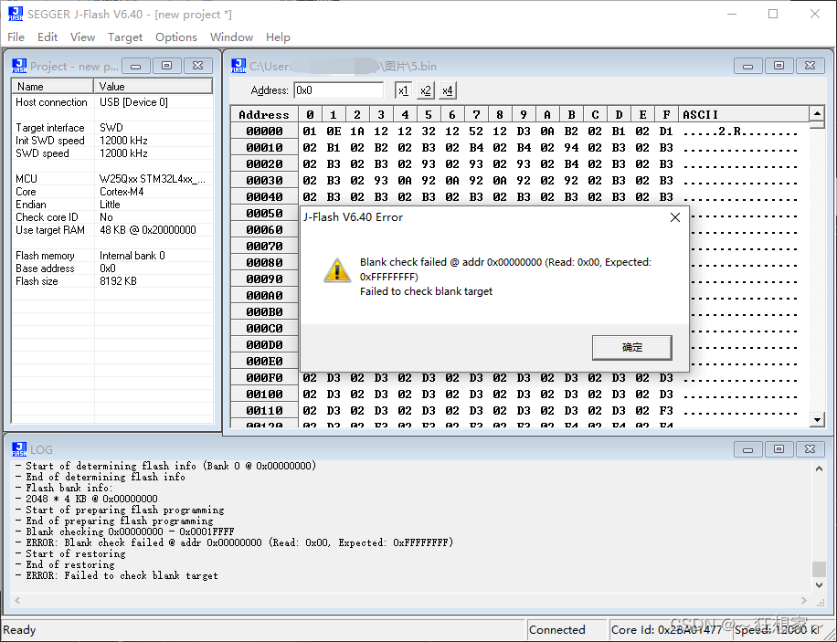Screen dimensions: 837x642
Task: Click the Name column header
Action: coord(52,87)
